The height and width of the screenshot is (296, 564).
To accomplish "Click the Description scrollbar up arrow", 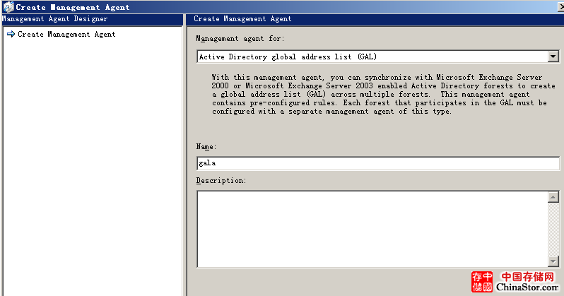I will point(553,196).
